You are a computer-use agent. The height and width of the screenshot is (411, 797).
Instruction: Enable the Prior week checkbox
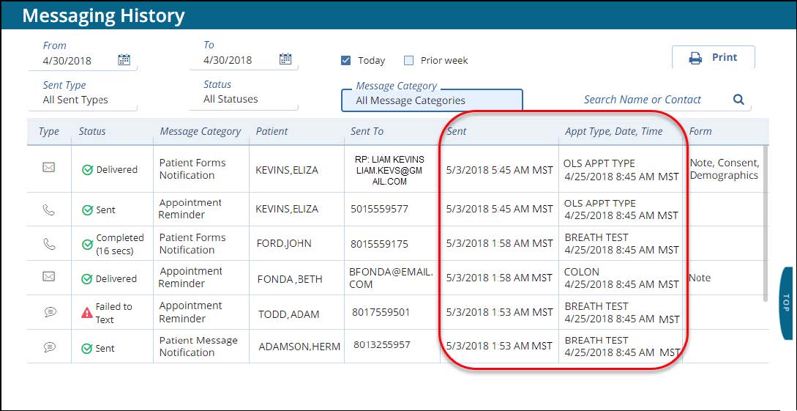pos(409,61)
